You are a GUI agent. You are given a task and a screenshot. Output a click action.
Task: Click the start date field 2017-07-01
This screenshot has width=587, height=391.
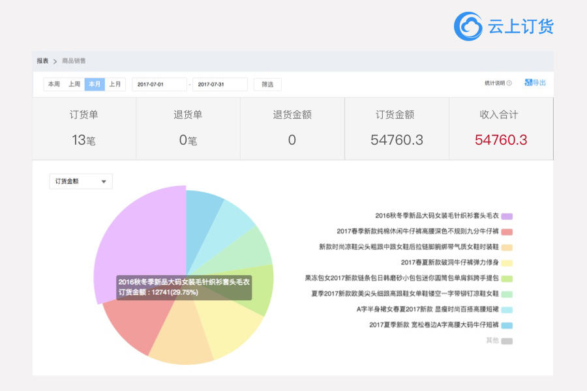coord(159,84)
